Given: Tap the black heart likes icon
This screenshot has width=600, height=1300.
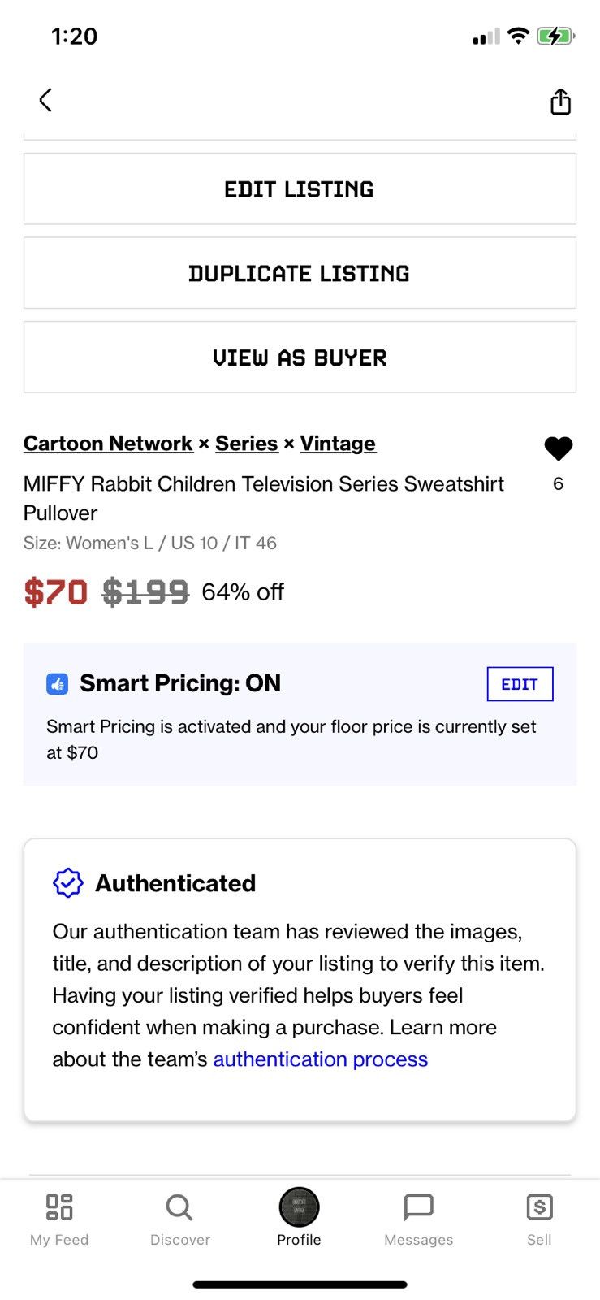Looking at the screenshot, I should [559, 448].
